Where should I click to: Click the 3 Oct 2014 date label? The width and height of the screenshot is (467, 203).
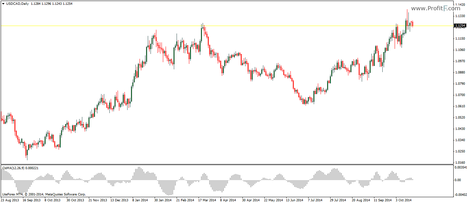pyautogui.click(x=404, y=200)
